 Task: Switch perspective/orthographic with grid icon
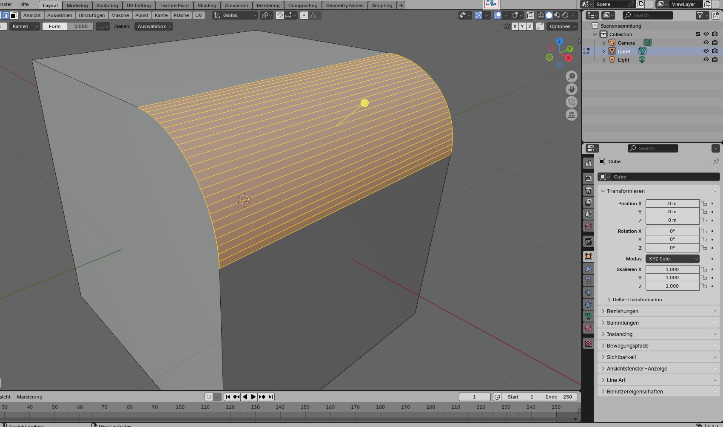pyautogui.click(x=572, y=115)
